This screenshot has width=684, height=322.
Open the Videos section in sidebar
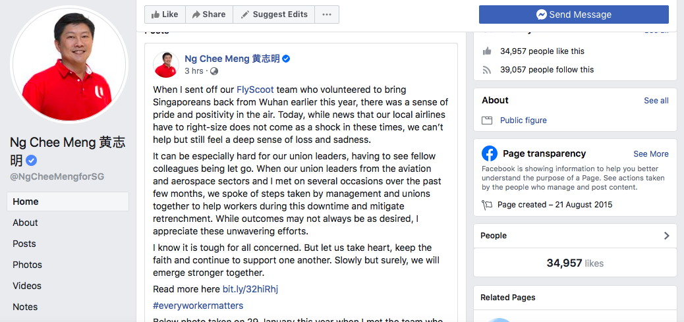[x=27, y=286]
